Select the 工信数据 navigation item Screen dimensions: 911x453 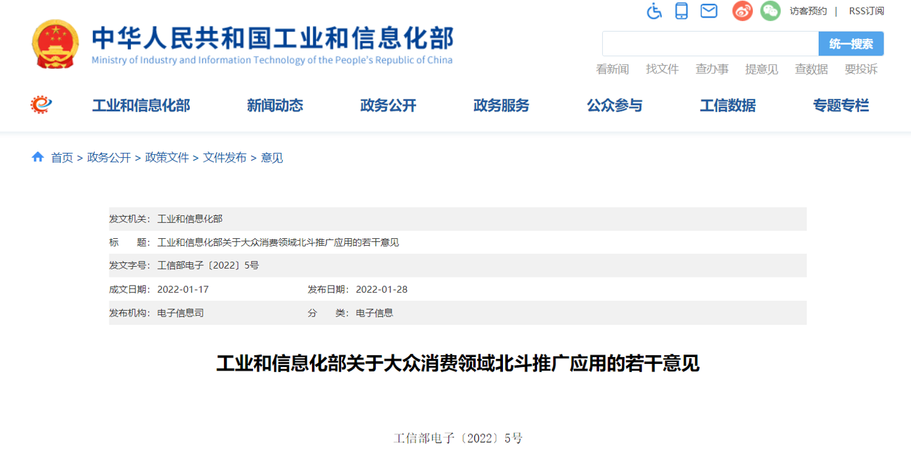click(728, 106)
